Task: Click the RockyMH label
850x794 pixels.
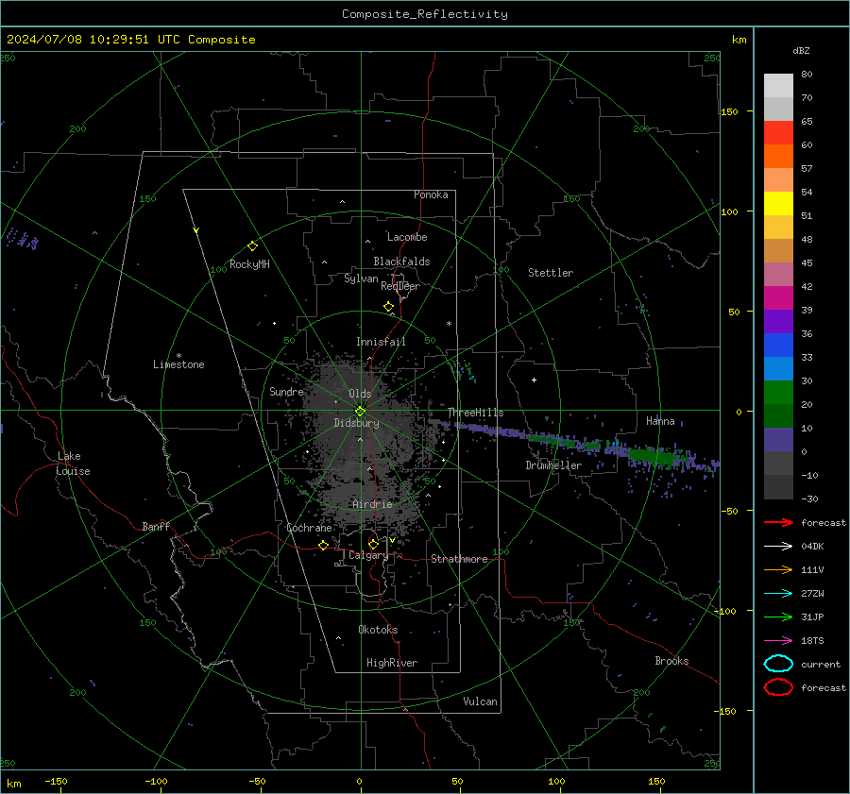Action: point(249,264)
